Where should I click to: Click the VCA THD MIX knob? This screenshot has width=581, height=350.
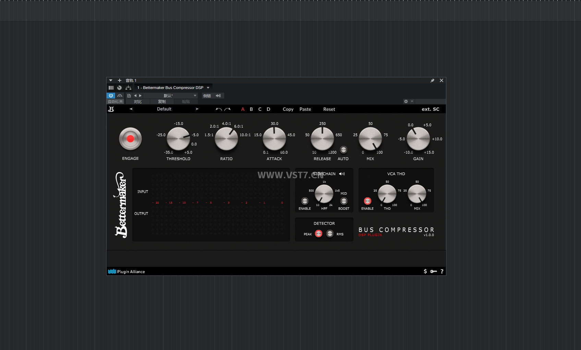point(417,194)
